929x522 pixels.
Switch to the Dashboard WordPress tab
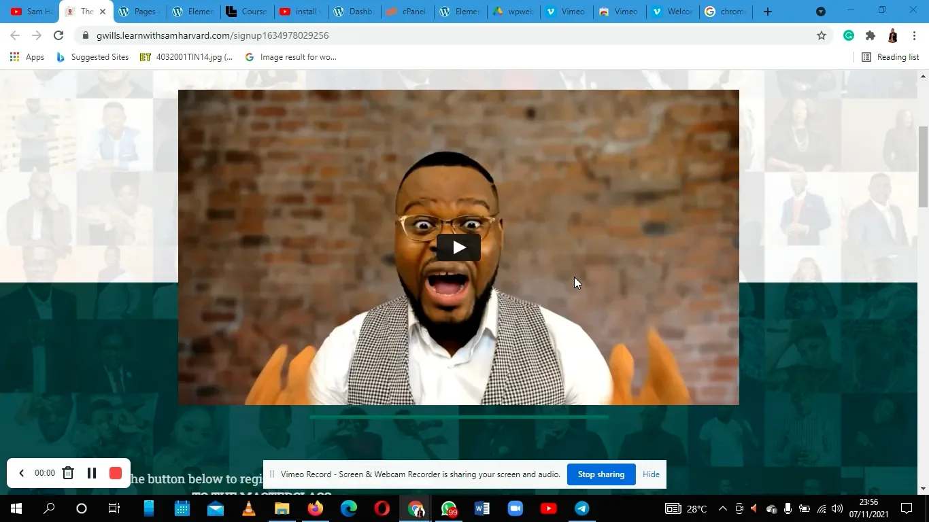[354, 12]
